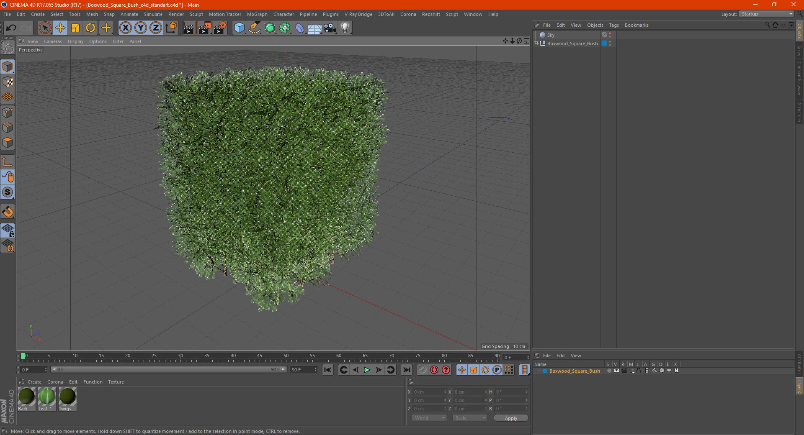The width and height of the screenshot is (804, 435).
Task: Switch to Texture mode in left sidebar
Action: [x=8, y=82]
